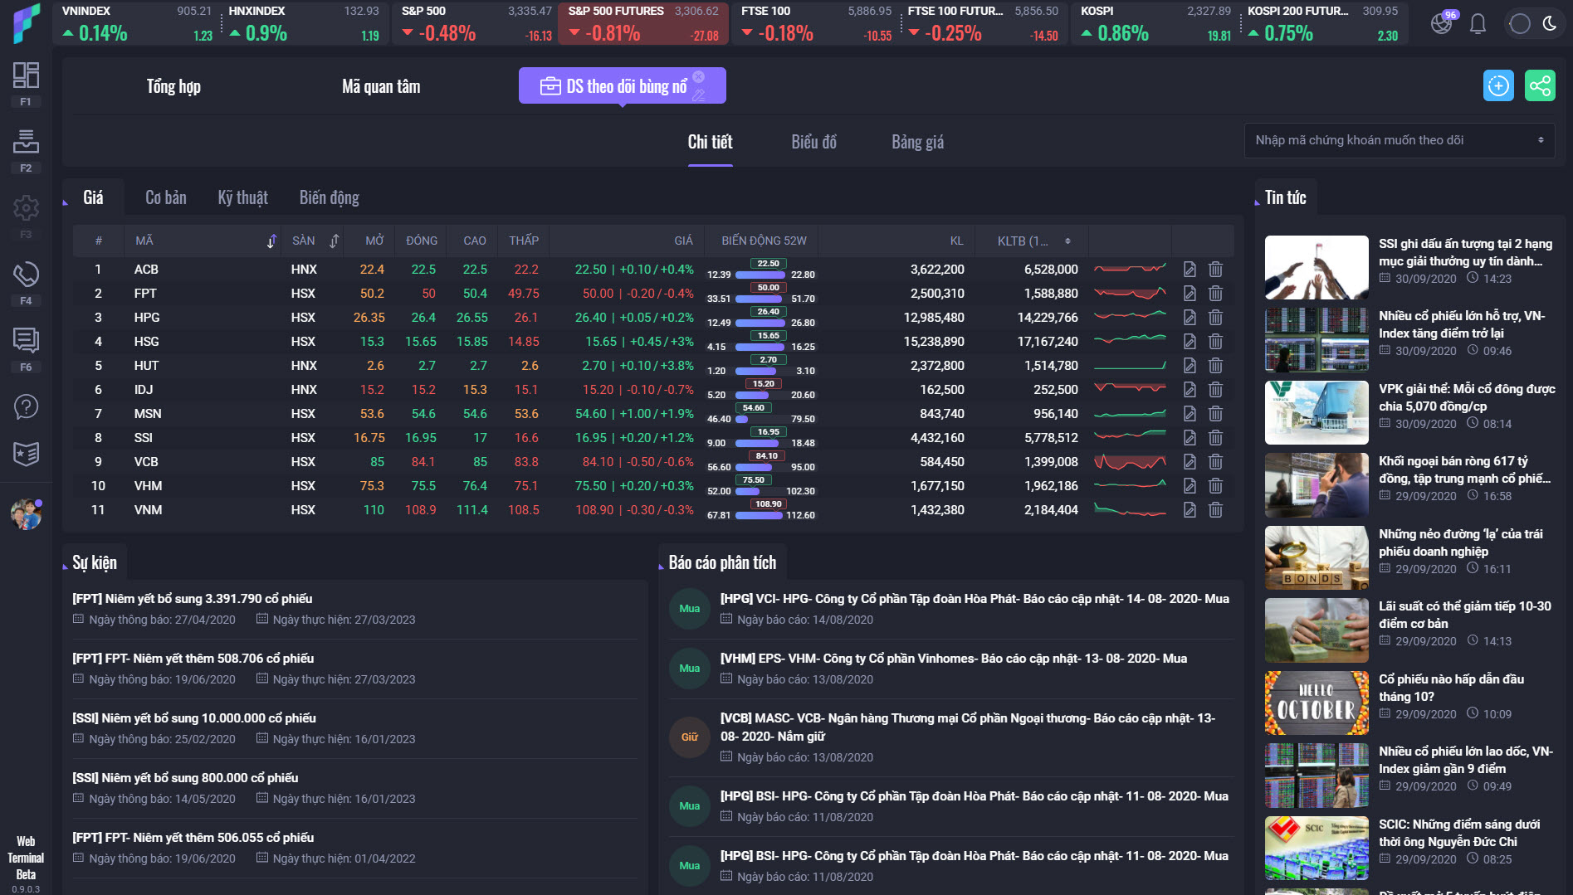The height and width of the screenshot is (895, 1573).
Task: Open the F1 dashboard layout icon
Action: (26, 76)
